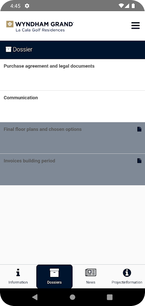The height and width of the screenshot is (306, 145).
Task: Open Final floor plans and chosen options
Action: (x=72, y=138)
